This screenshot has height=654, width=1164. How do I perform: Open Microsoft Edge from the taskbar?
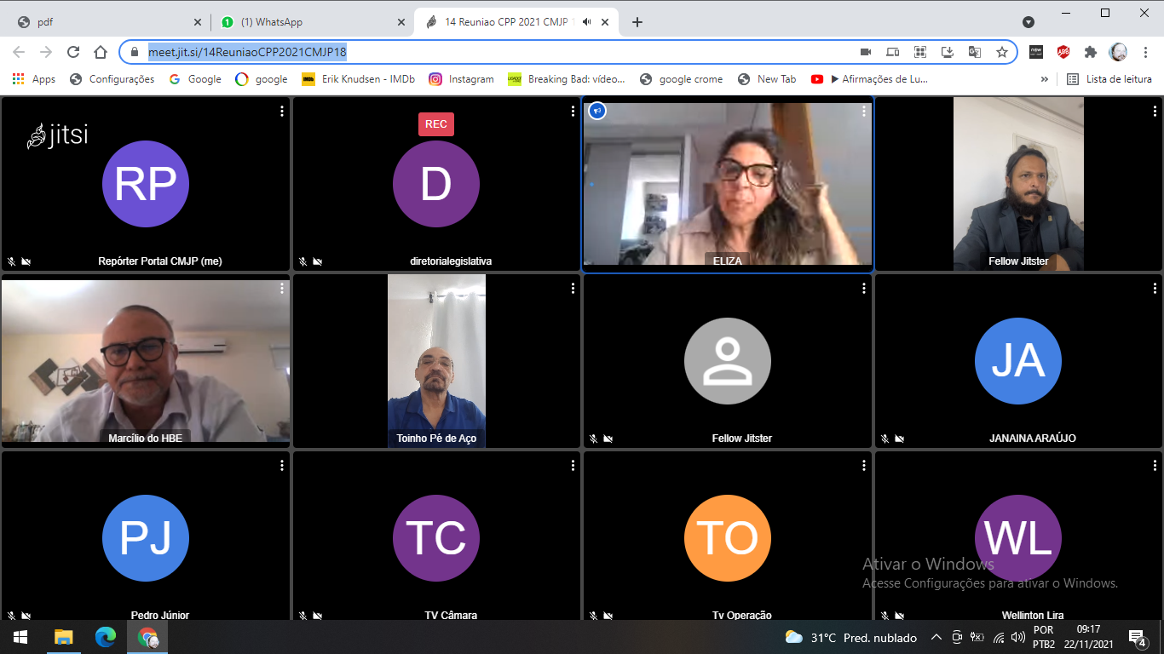[105, 637]
